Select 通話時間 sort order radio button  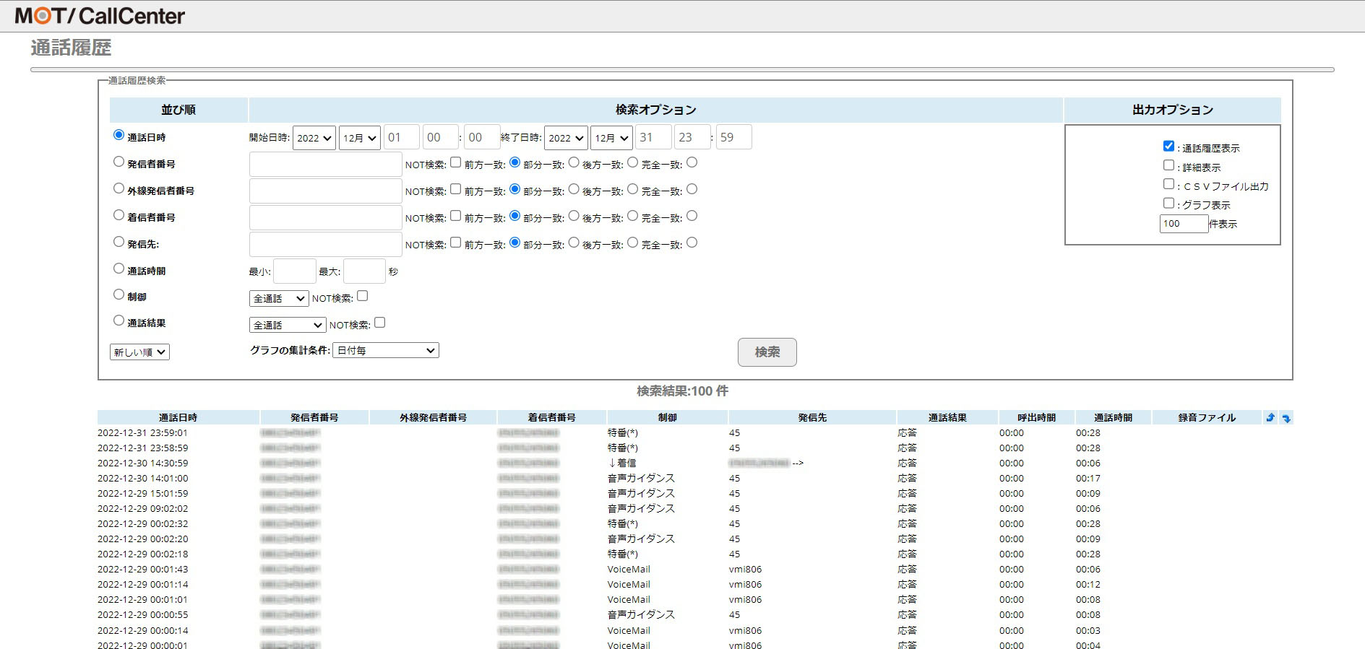pos(119,269)
